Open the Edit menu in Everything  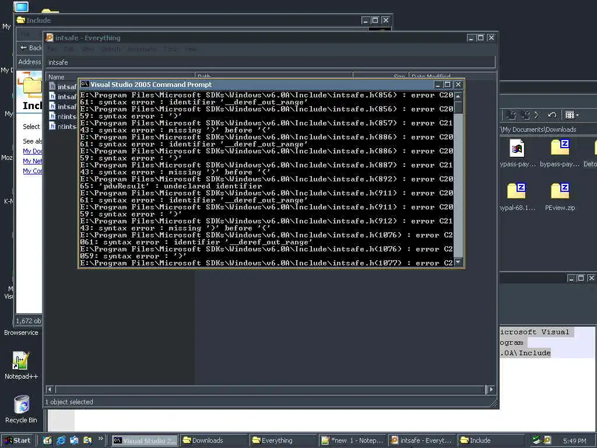pyautogui.click(x=69, y=49)
